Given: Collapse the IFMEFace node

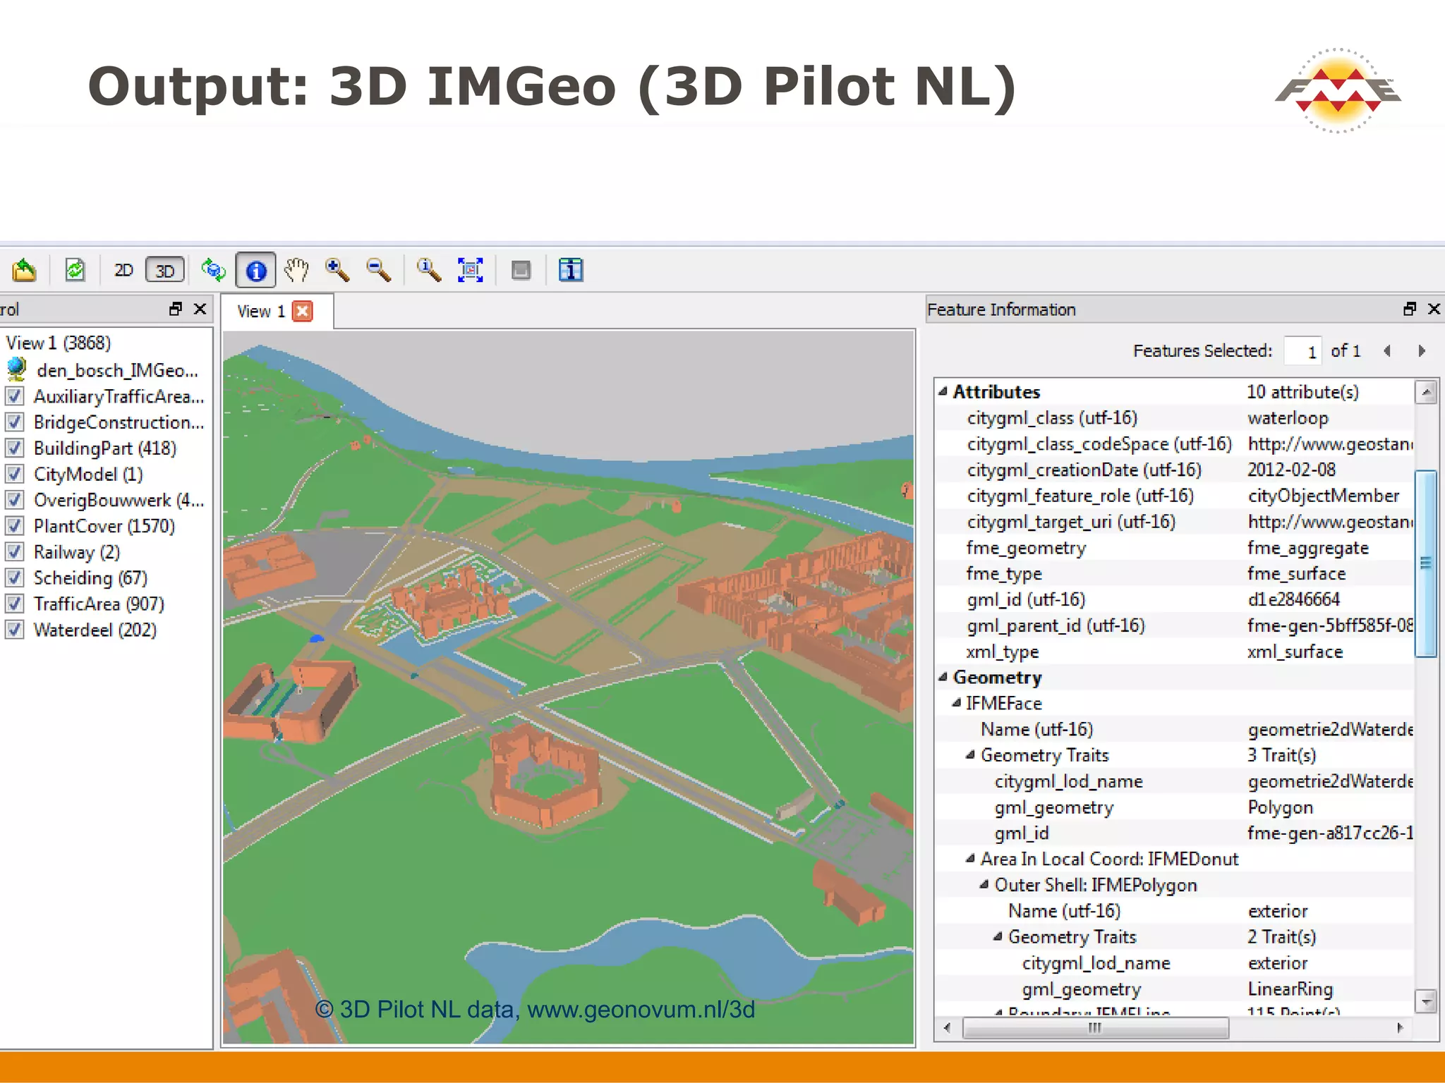Looking at the screenshot, I should click(x=956, y=703).
